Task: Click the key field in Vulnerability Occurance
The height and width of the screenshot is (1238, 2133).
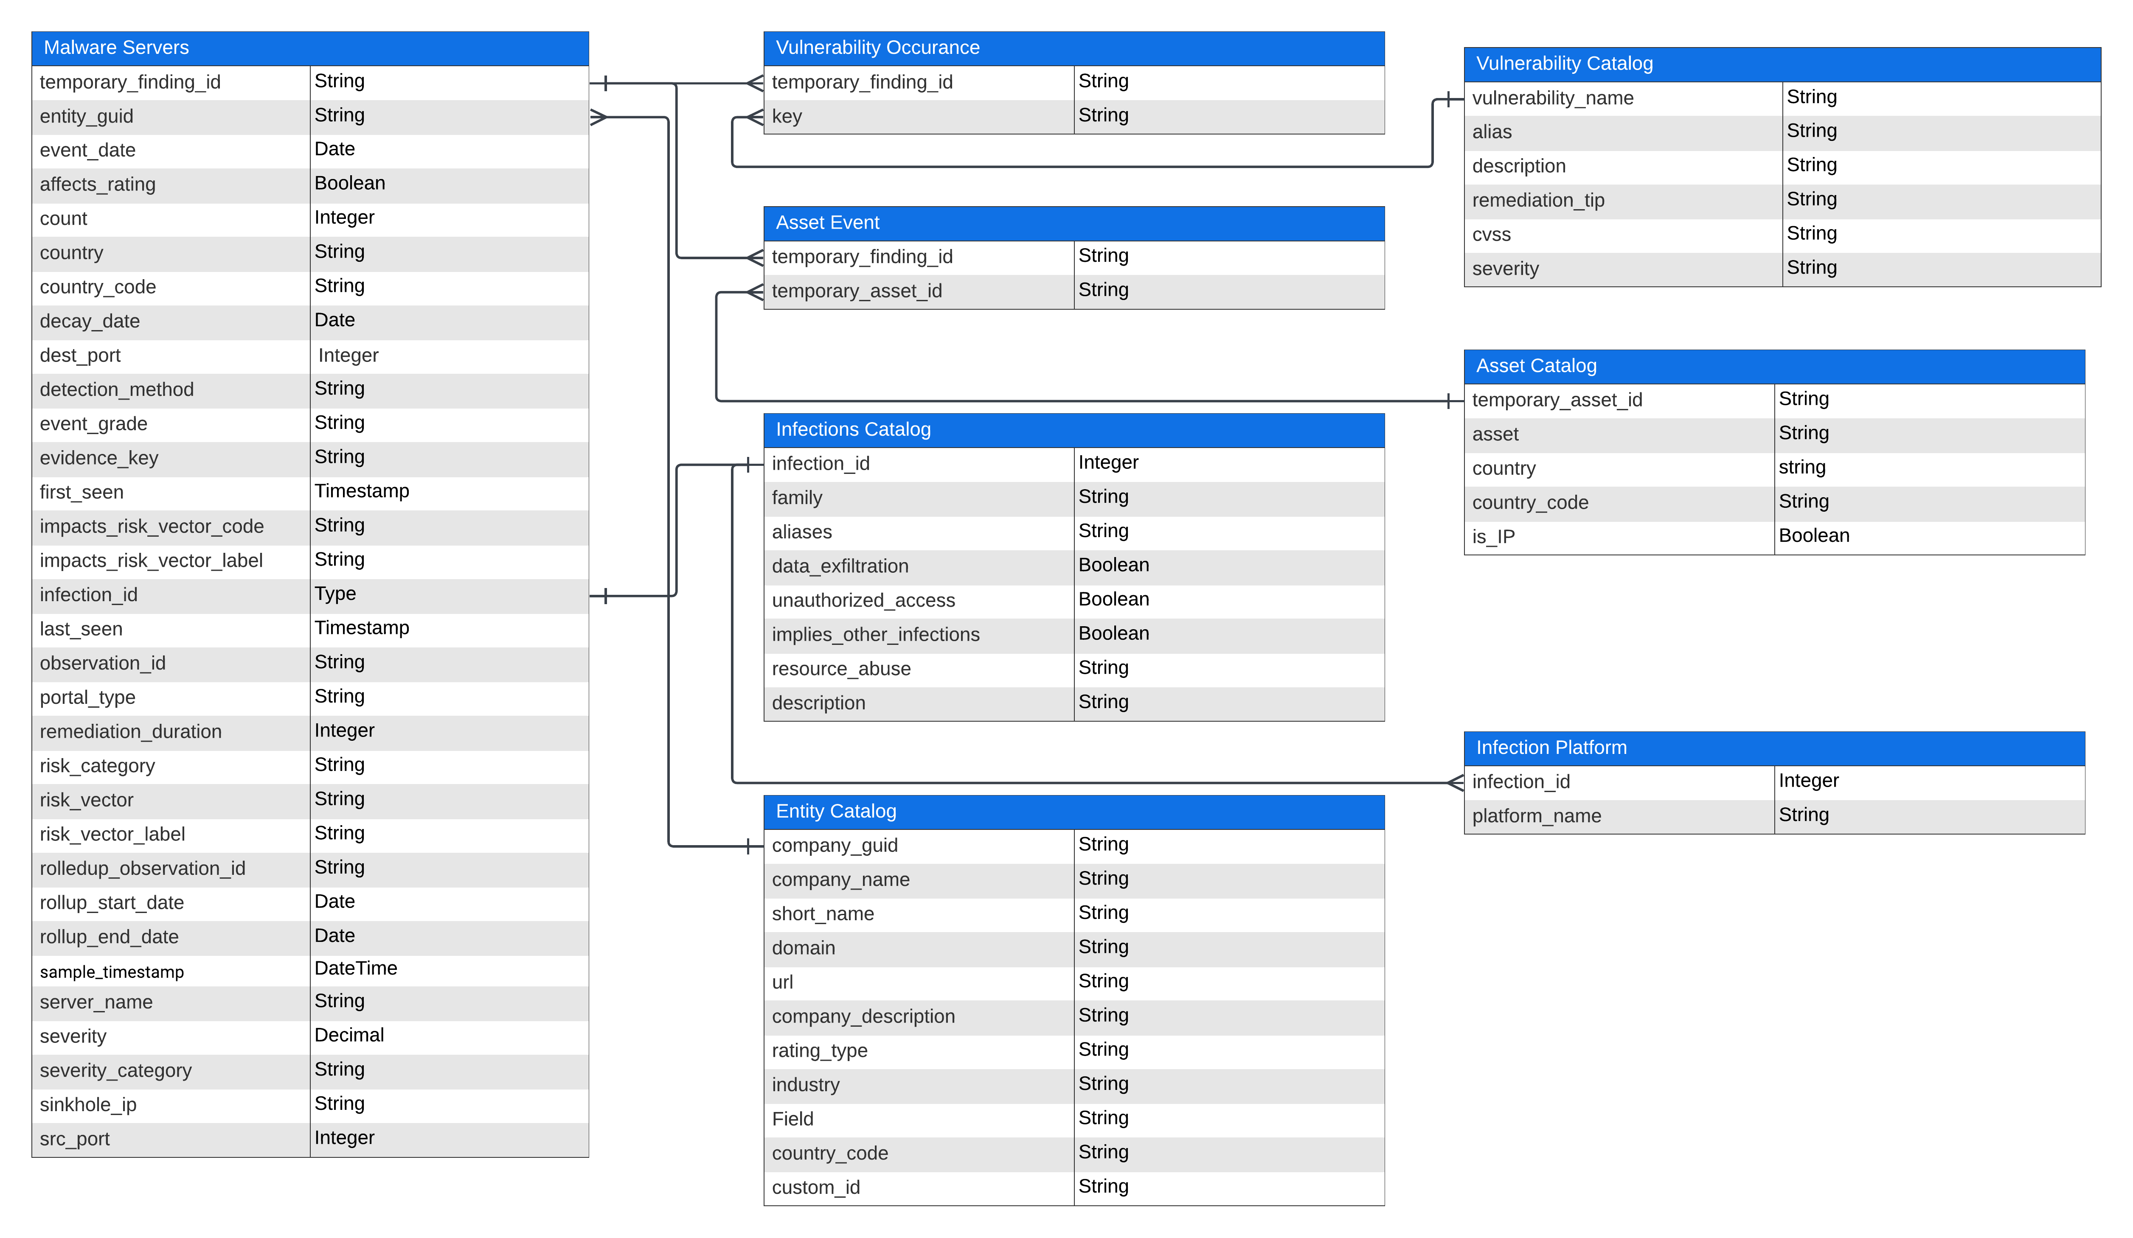Action: pyautogui.click(x=787, y=117)
